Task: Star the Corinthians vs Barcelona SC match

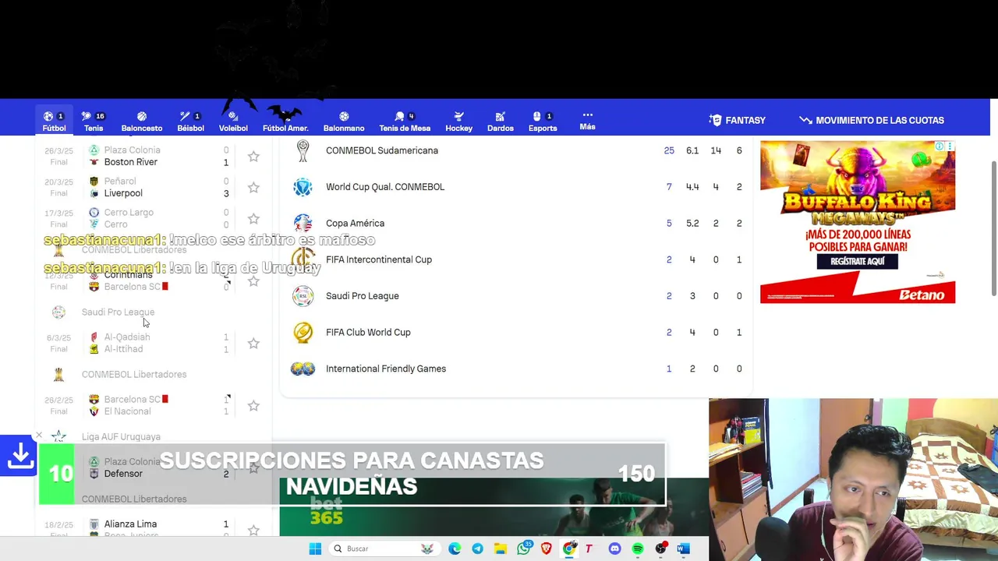Action: [x=253, y=281]
